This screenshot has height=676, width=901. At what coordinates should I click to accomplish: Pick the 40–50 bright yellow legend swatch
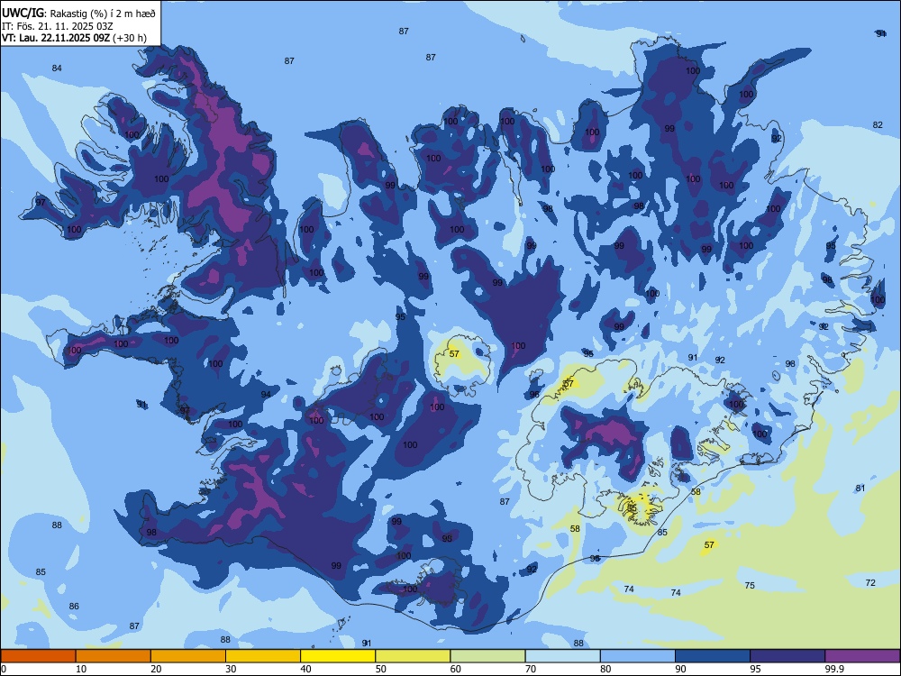click(338, 656)
